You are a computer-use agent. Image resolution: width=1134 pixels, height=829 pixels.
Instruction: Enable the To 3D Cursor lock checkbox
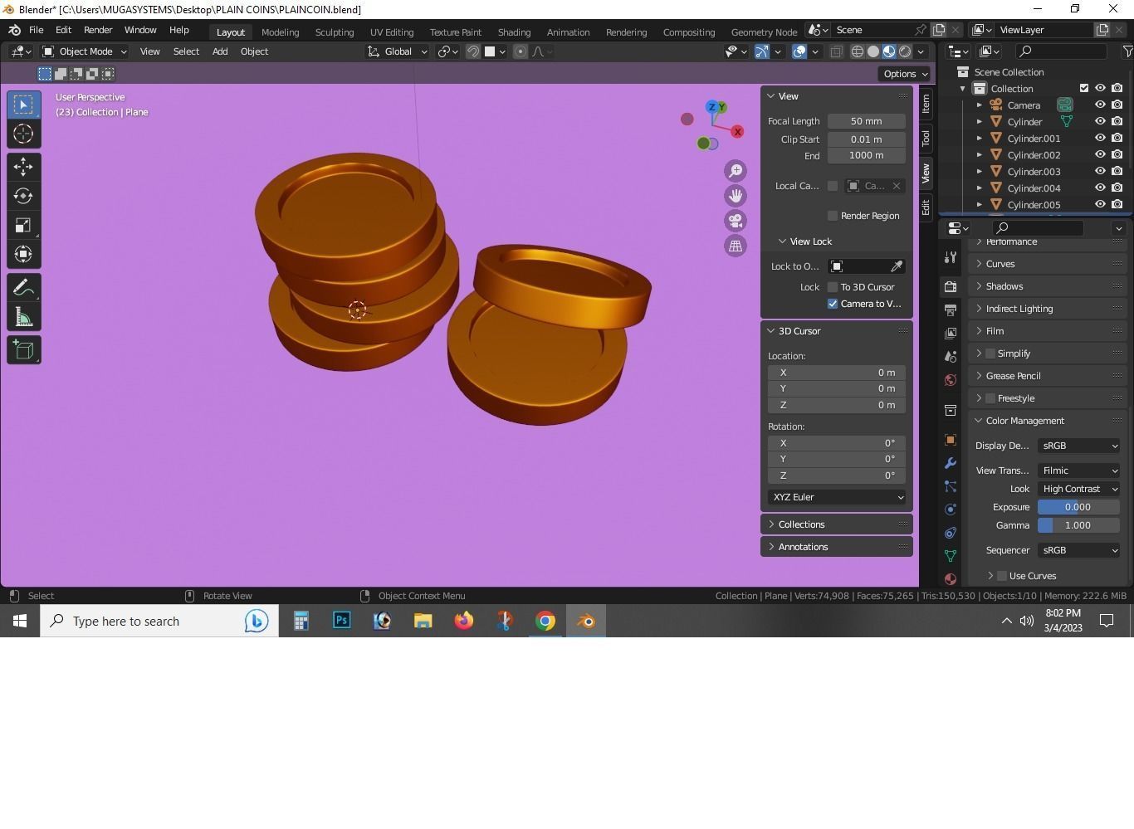click(833, 286)
